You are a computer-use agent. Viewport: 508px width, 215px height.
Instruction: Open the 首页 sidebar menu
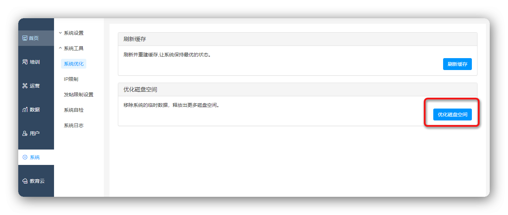click(x=36, y=38)
